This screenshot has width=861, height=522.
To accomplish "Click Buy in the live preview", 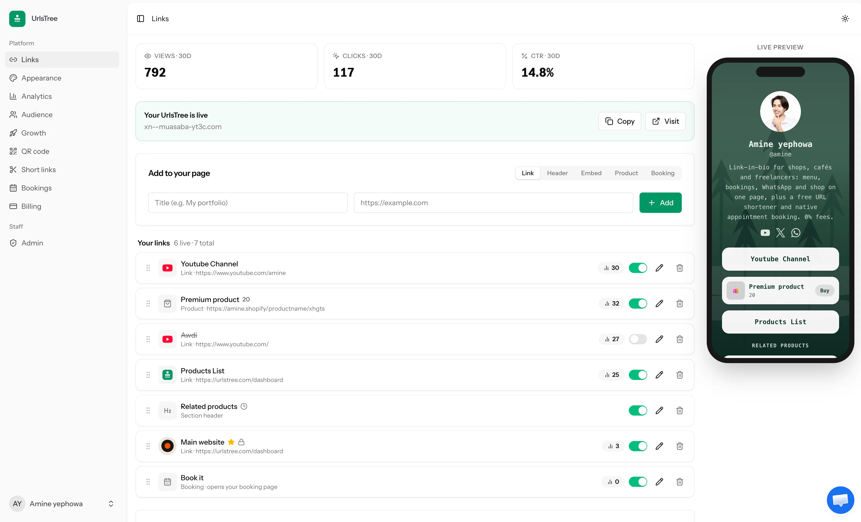I will click(x=824, y=291).
